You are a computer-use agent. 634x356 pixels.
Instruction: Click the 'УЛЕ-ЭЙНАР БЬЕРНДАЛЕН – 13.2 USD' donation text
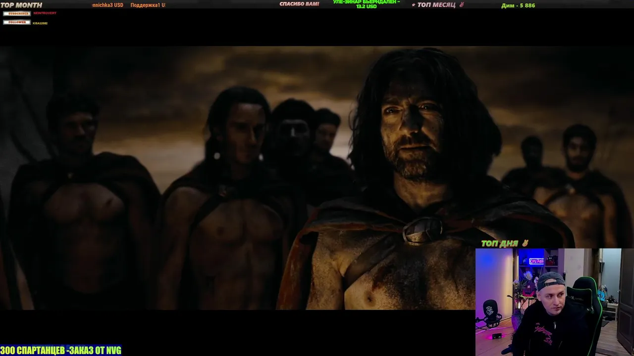pyautogui.click(x=366, y=4)
